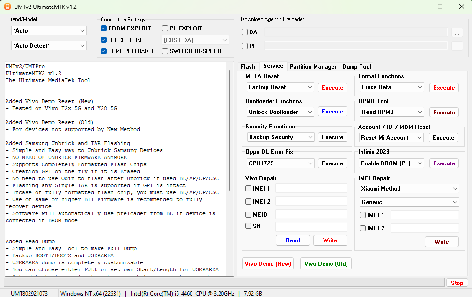This screenshot has width=472, height=297.
Task: Click the Vivo Demo (New) button
Action: pos(267,263)
